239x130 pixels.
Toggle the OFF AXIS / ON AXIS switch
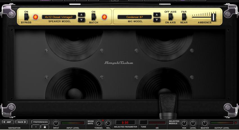[170, 17]
